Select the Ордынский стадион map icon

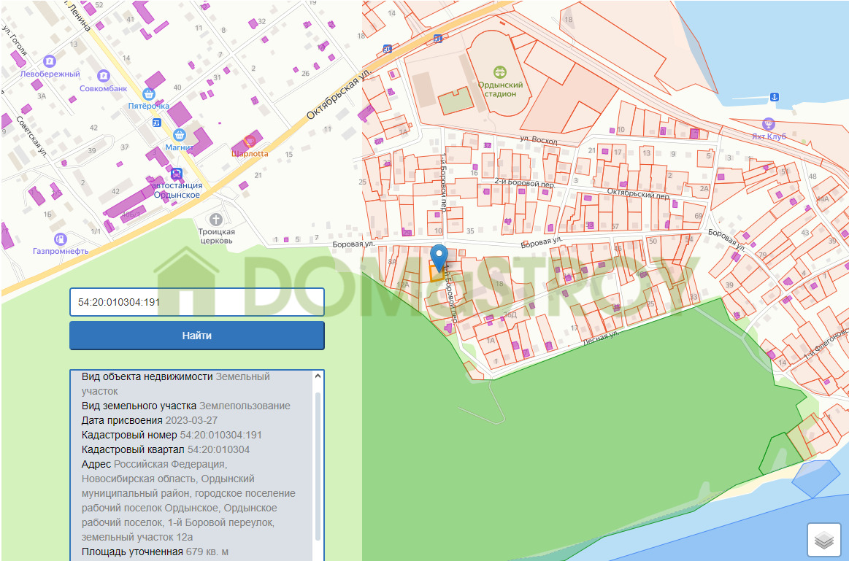tap(500, 72)
